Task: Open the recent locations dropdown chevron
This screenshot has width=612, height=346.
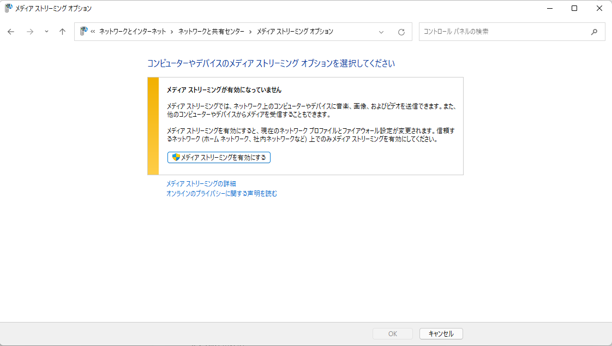Action: click(x=46, y=32)
